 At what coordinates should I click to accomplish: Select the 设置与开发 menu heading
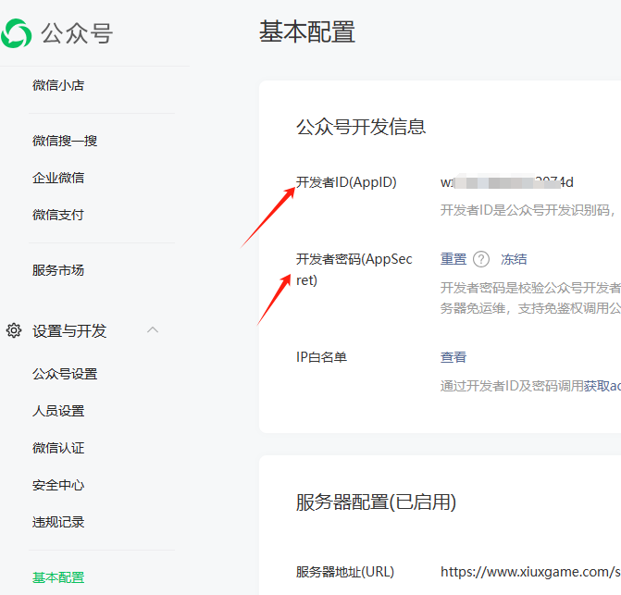pos(69,330)
